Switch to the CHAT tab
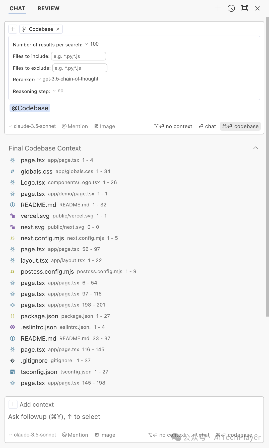Viewport: 269px width, 448px height. point(17,8)
